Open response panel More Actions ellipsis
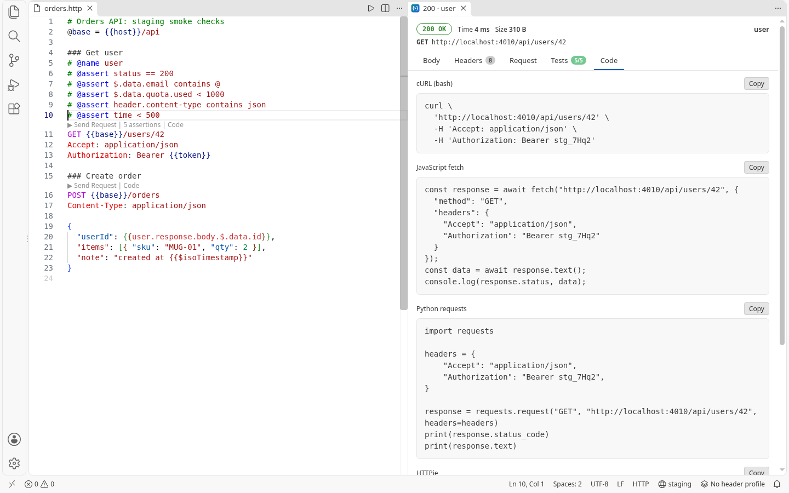 coord(777,8)
